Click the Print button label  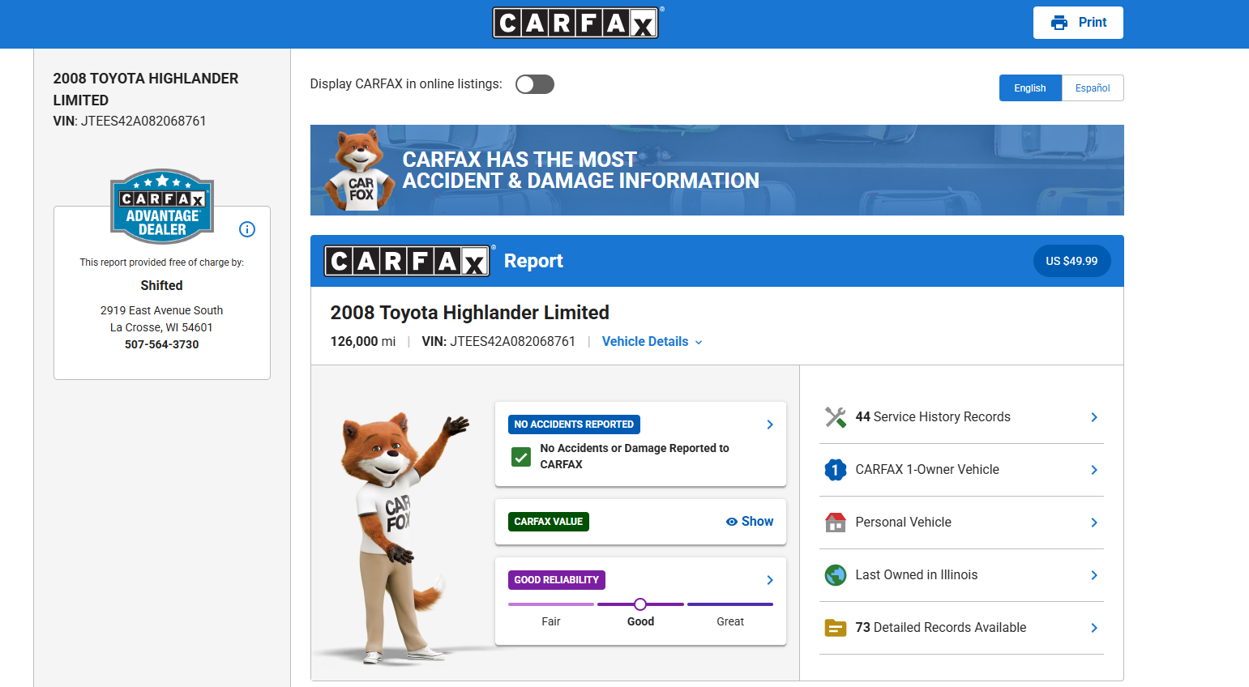pyautogui.click(x=1092, y=23)
